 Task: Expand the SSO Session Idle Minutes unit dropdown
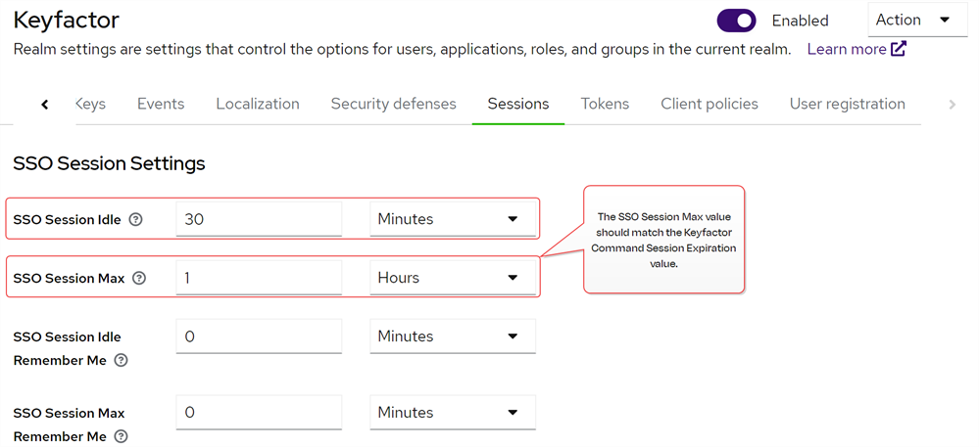(x=452, y=219)
